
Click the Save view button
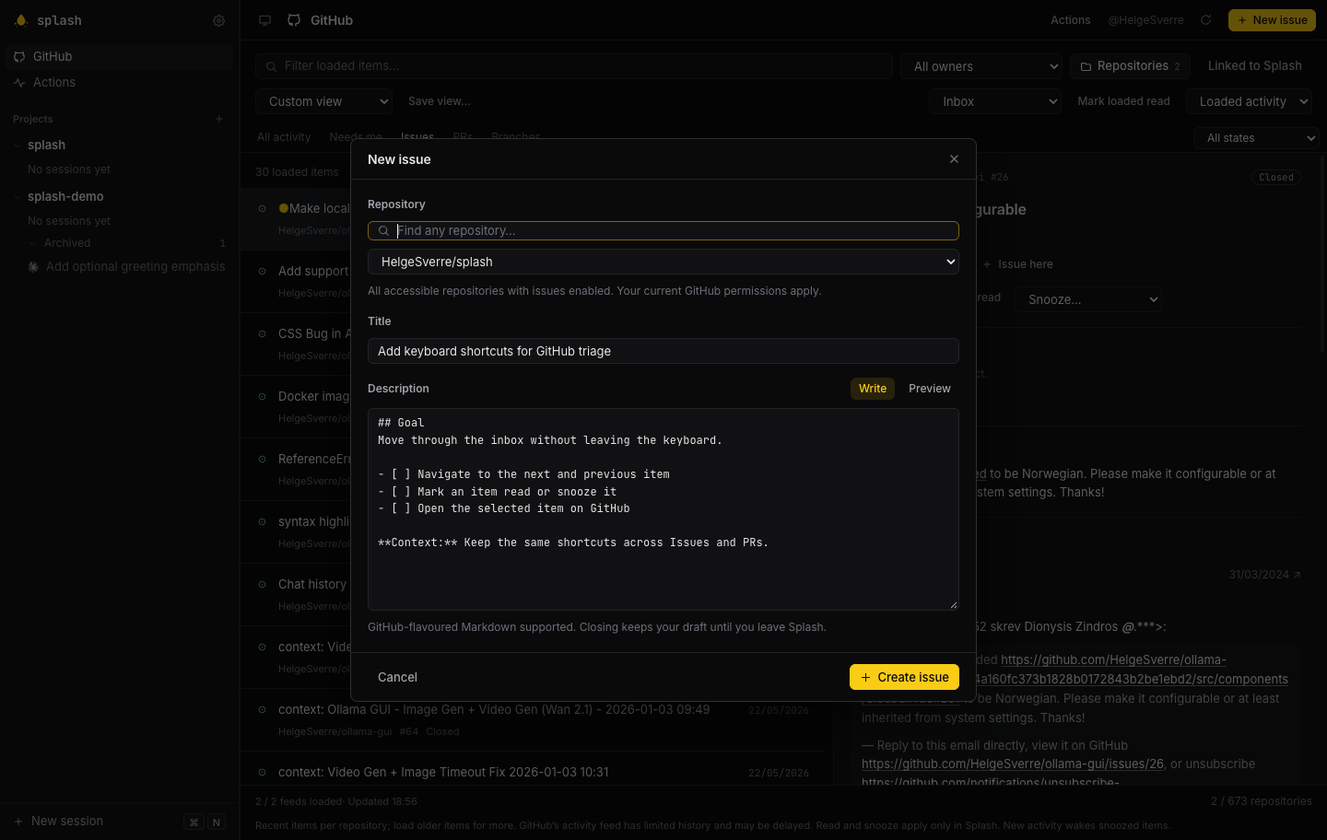439,101
